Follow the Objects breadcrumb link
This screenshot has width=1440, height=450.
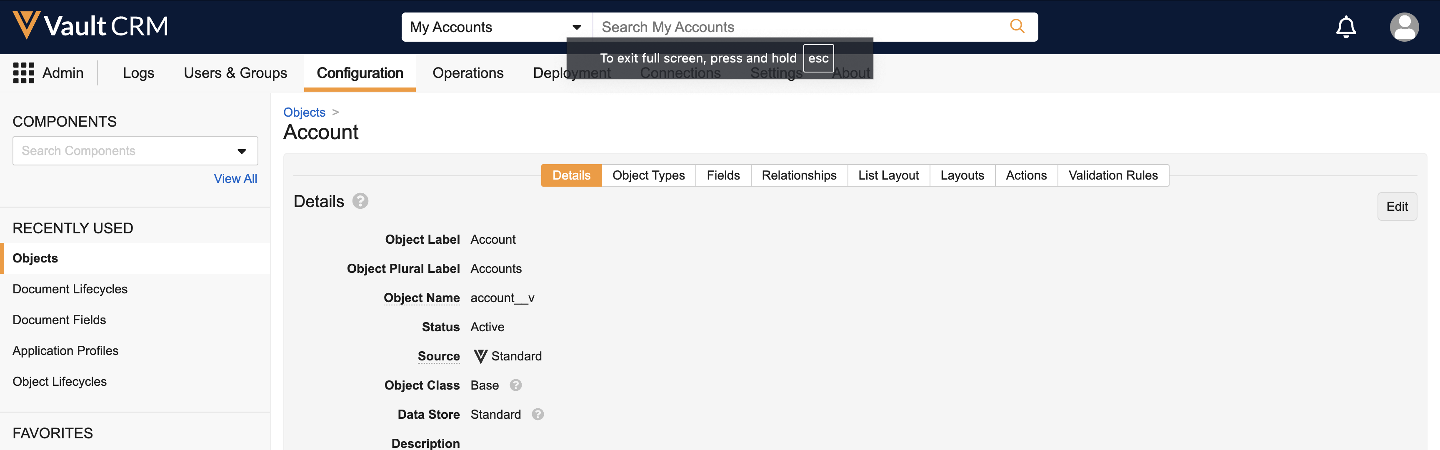304,112
